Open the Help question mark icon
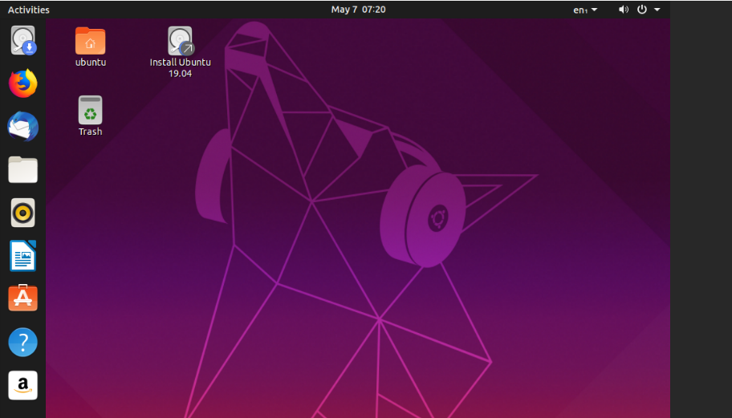Screen dimensions: 732x418 (23, 342)
